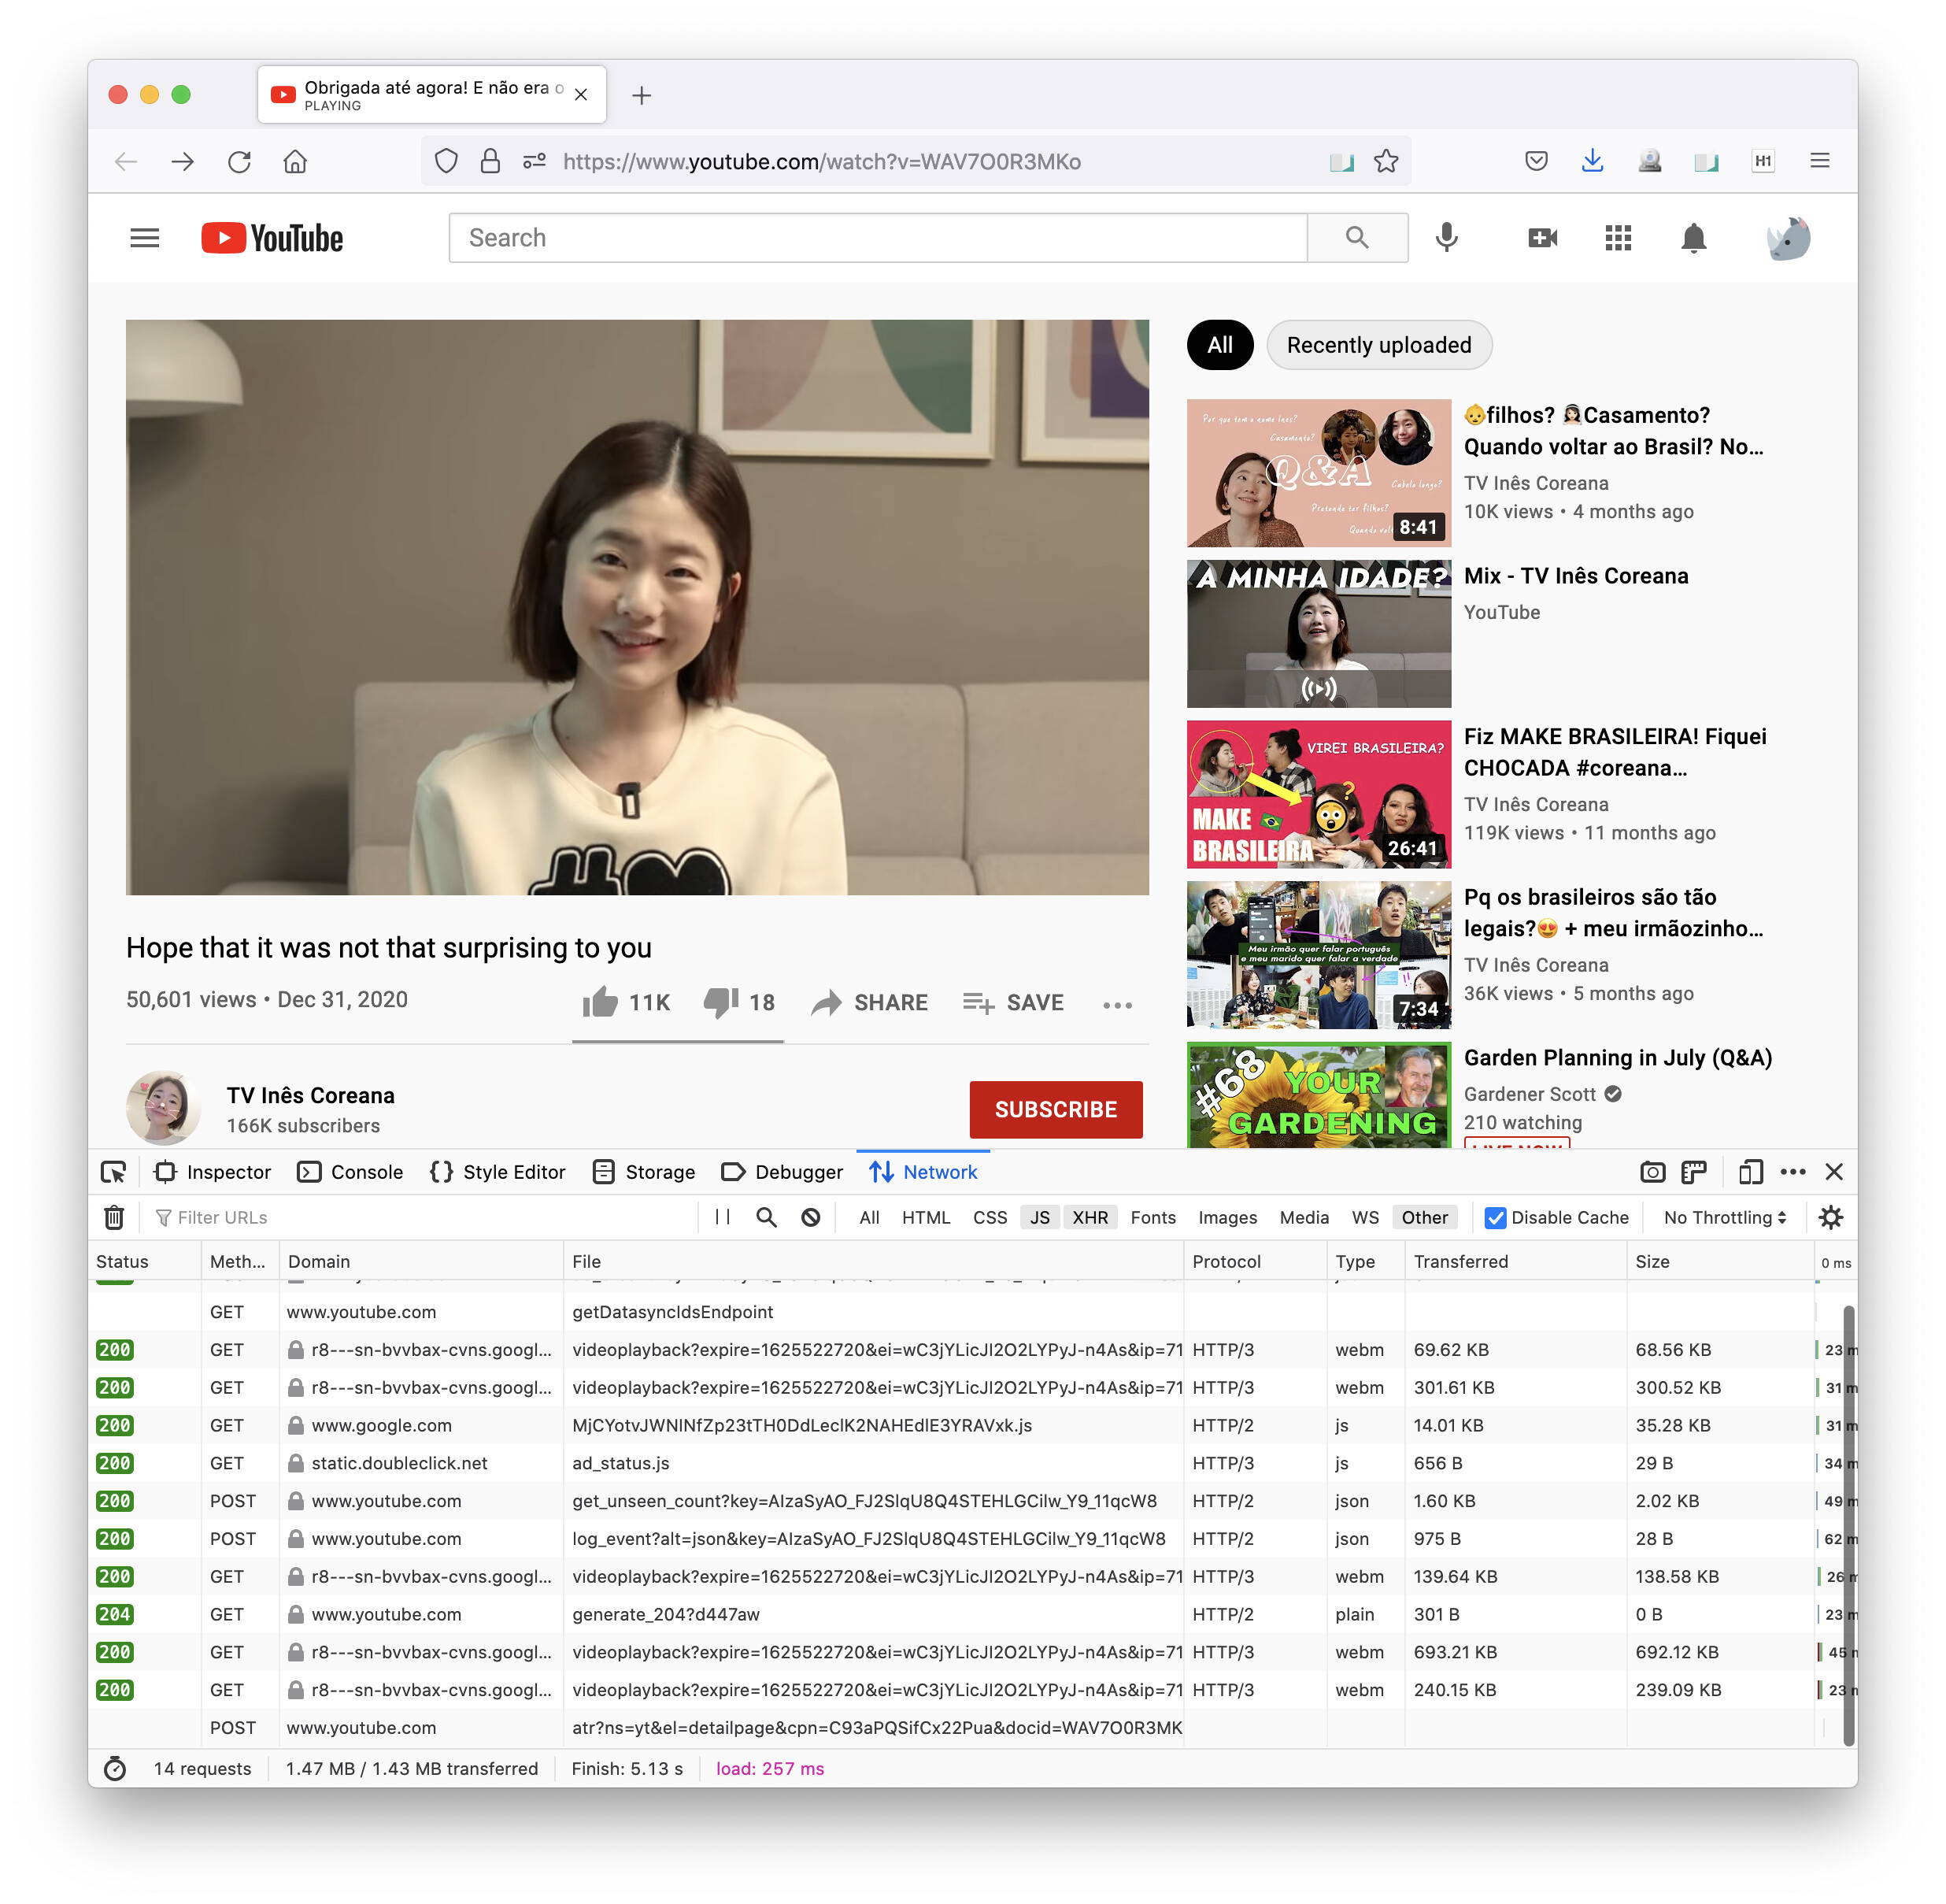
Task: Open Garden Planning in July video title
Action: pyautogui.click(x=1617, y=1057)
